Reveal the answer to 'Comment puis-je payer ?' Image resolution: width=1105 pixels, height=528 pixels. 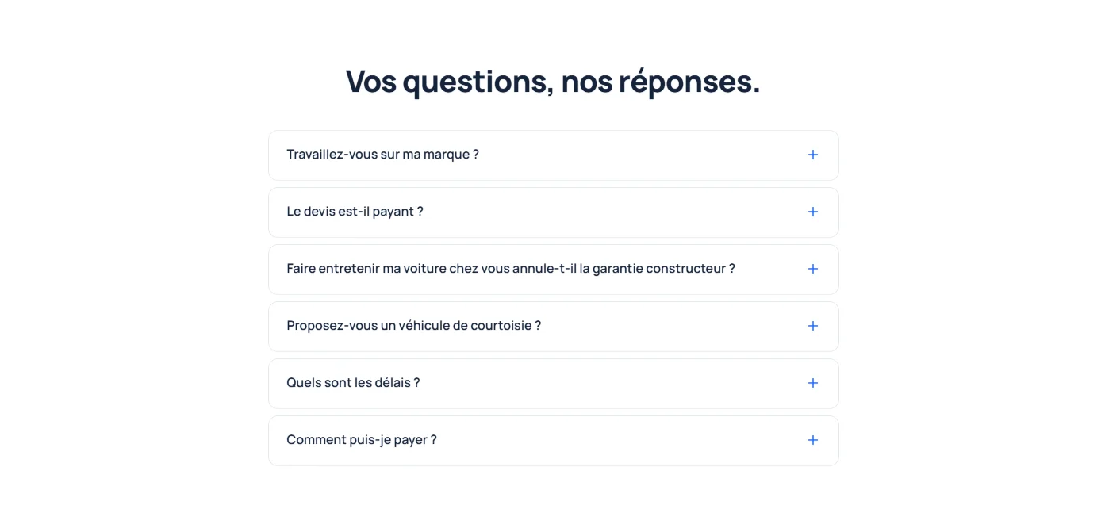(x=362, y=440)
